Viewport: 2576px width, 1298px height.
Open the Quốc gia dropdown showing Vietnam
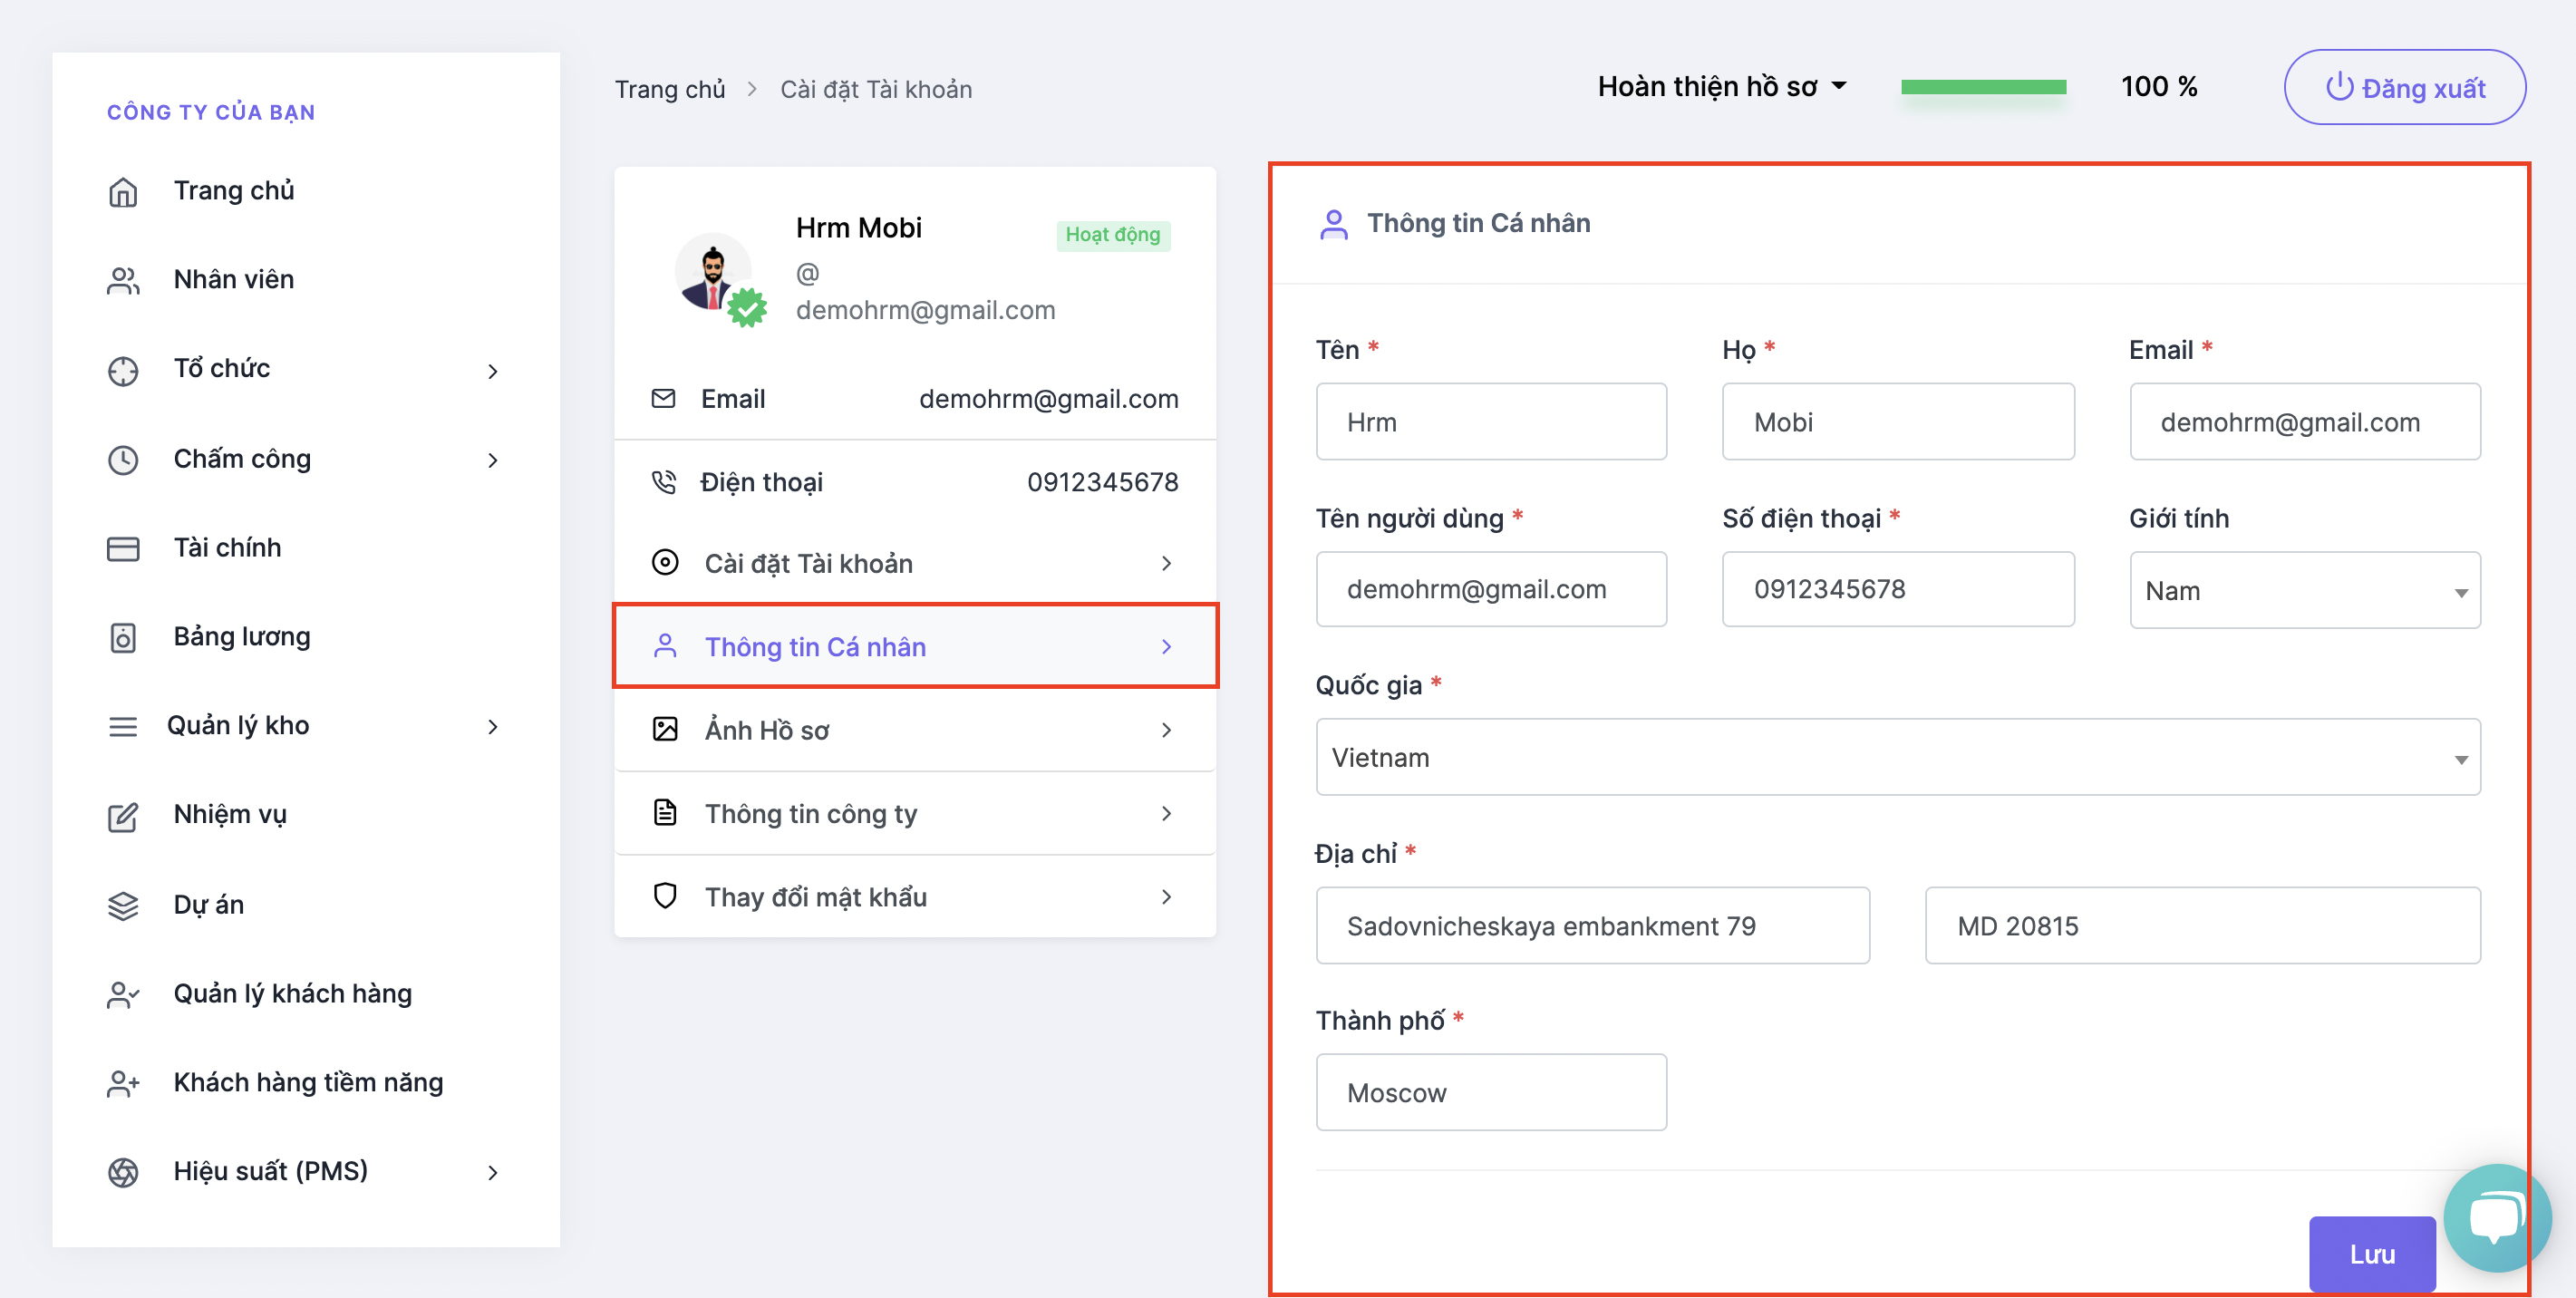coord(1897,757)
